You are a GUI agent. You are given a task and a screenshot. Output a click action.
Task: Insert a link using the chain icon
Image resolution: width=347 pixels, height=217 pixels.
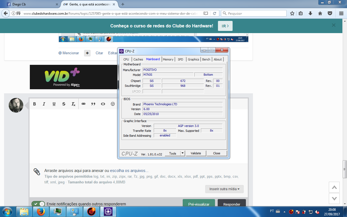click(83, 104)
